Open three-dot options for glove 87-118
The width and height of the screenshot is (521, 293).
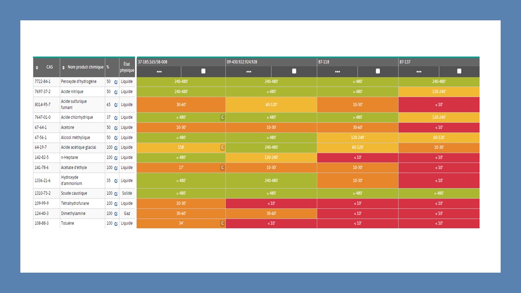(x=337, y=72)
